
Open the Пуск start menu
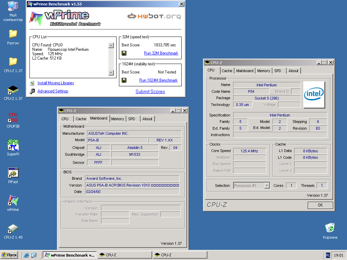[9, 255]
